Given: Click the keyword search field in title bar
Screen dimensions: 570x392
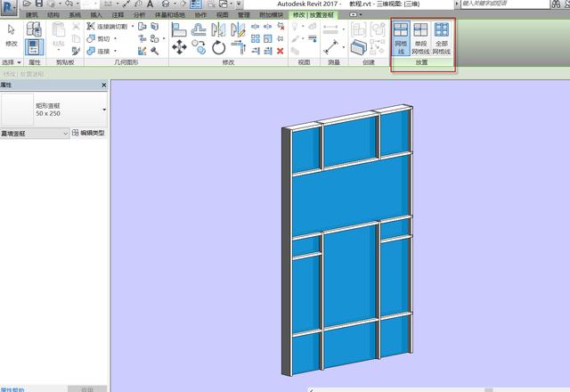Looking at the screenshot, I should [505, 4].
